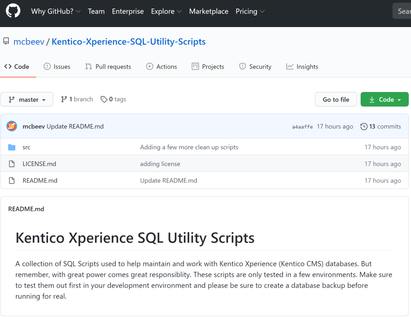Open commit hash a4aaffe
Image resolution: width=411 pixels, height=317 pixels.
click(302, 127)
